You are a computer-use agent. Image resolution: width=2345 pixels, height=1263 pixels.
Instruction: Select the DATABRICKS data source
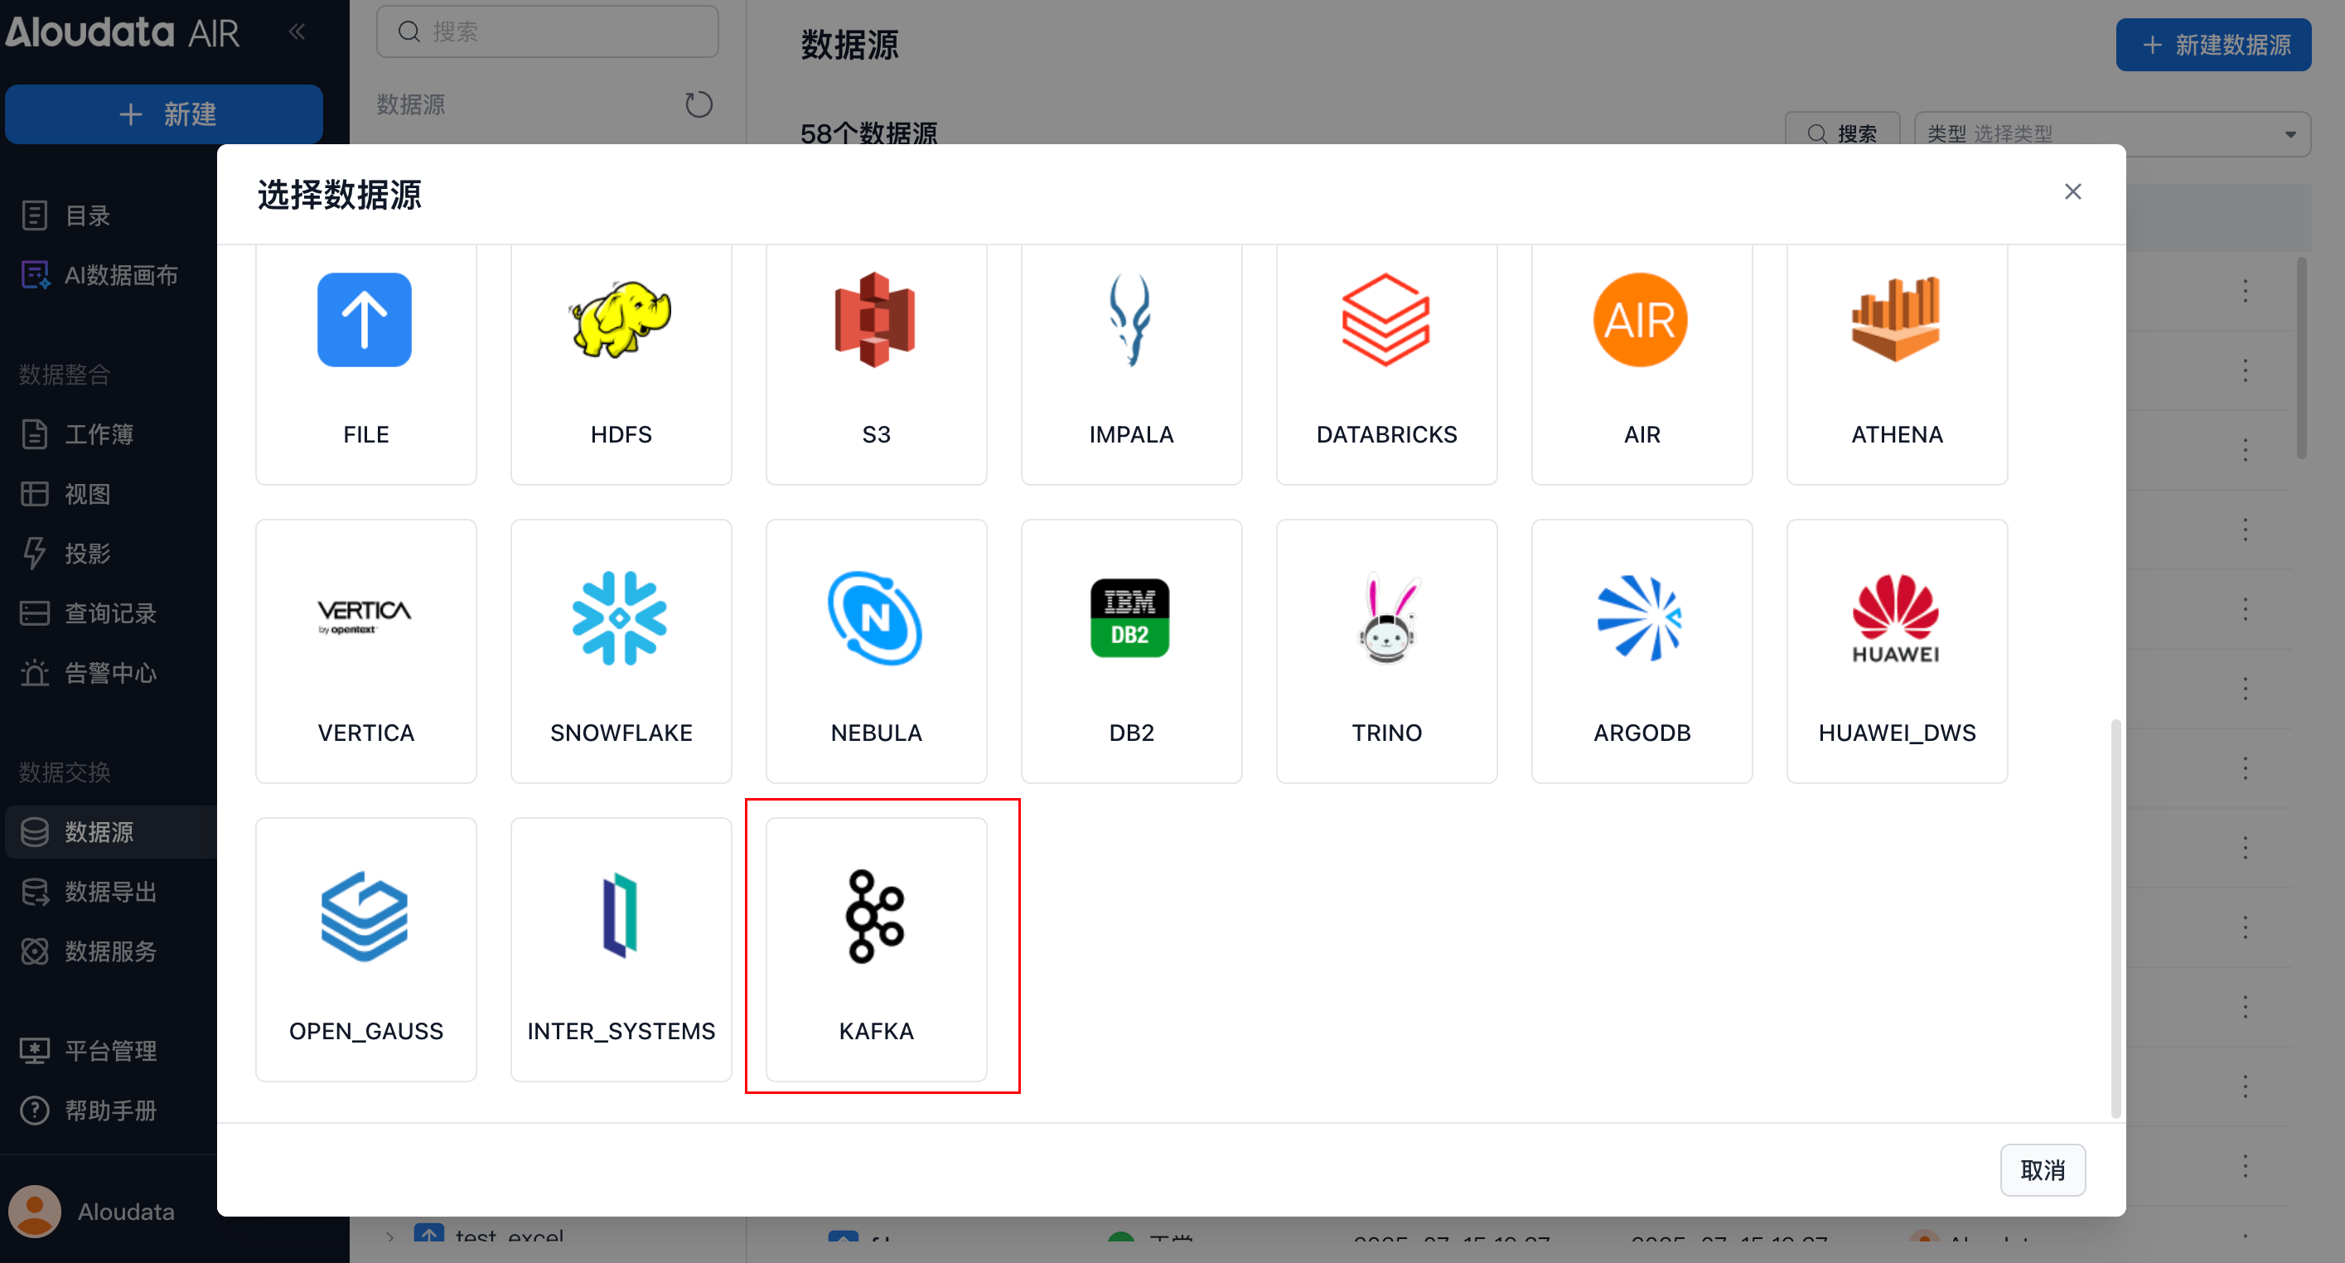click(x=1385, y=320)
